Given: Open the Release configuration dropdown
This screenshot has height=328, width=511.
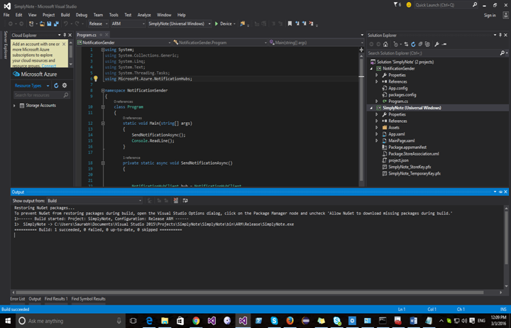Looking at the screenshot, I should pos(98,23).
